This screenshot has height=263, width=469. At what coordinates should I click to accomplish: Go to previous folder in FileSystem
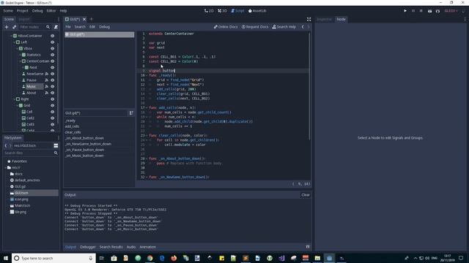point(6,145)
